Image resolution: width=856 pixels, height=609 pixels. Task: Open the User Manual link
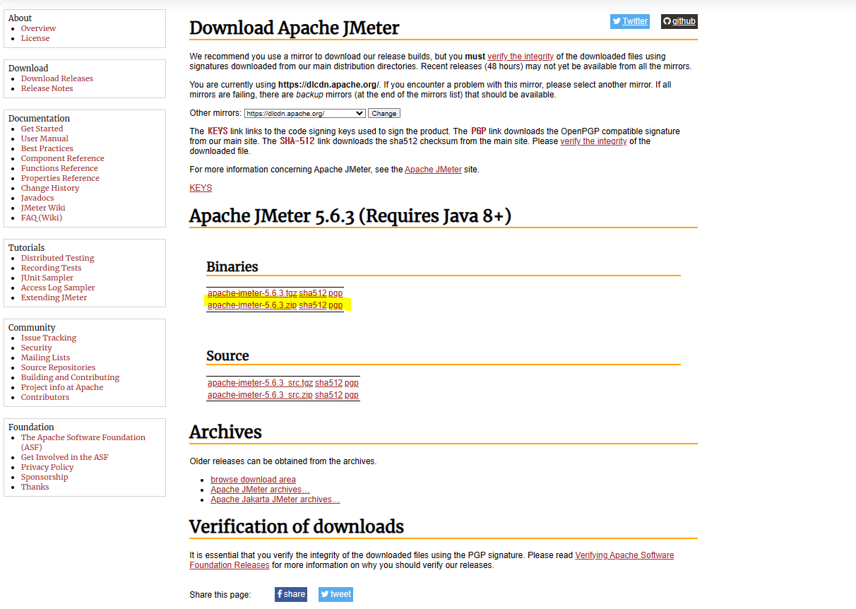[44, 138]
